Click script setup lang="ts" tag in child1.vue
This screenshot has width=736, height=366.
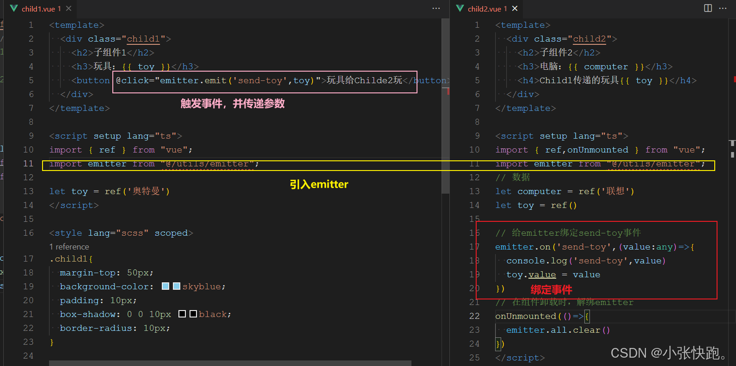116,136
